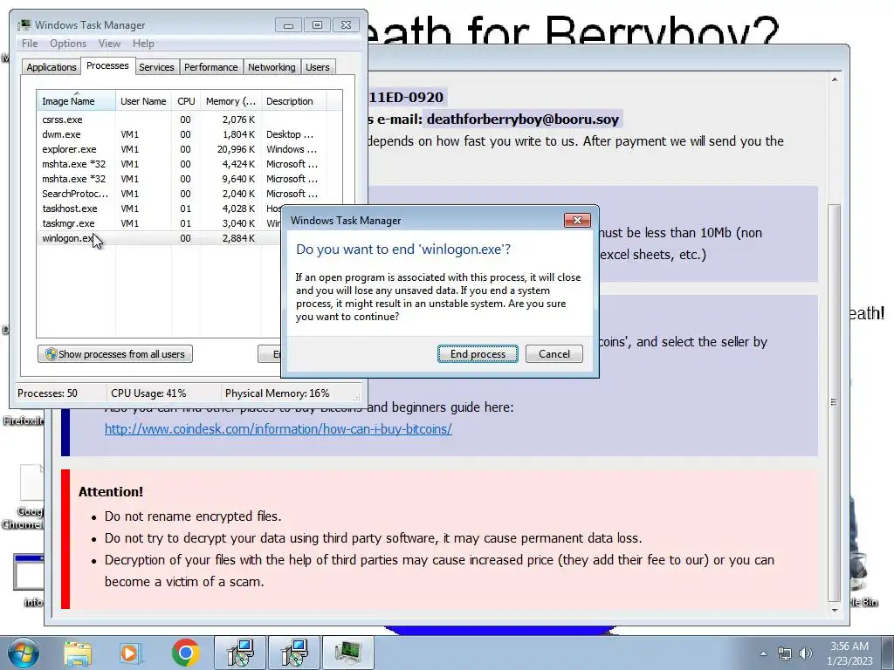Select mshta.exe *32 row using 9,640 K
Image resolution: width=894 pixels, height=670 pixels.
(x=189, y=179)
